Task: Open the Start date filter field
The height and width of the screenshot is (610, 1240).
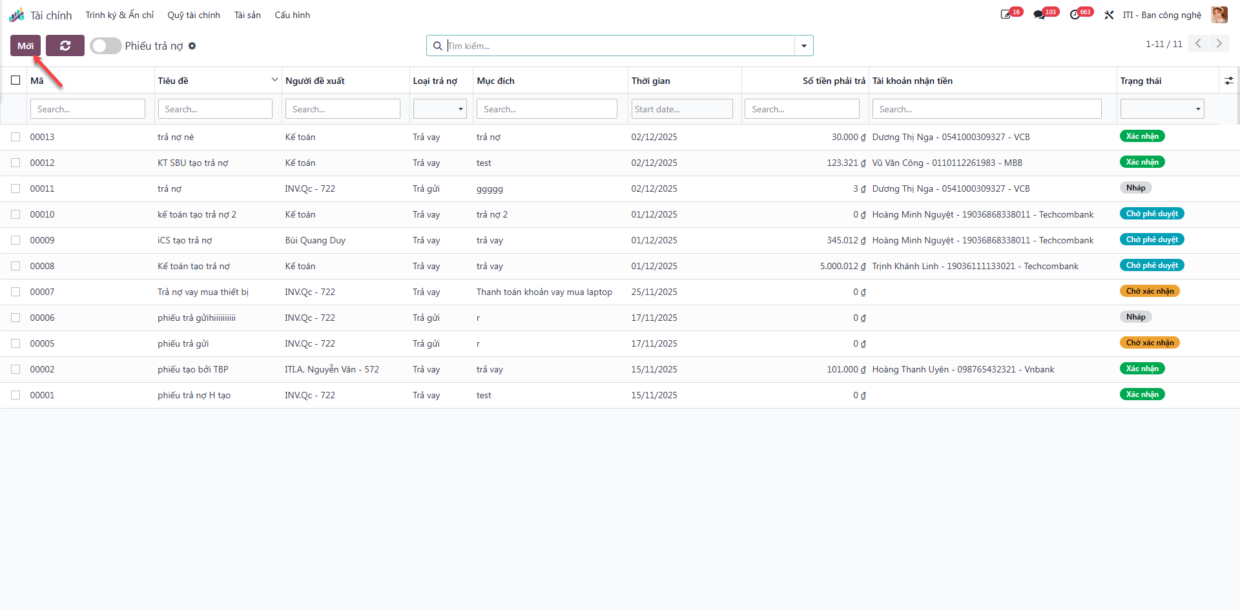Action: pos(682,109)
